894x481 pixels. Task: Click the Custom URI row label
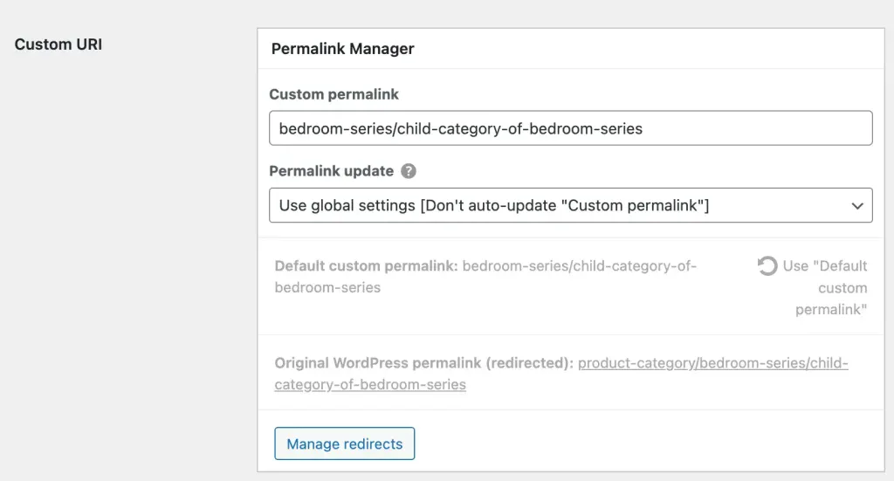tap(58, 44)
